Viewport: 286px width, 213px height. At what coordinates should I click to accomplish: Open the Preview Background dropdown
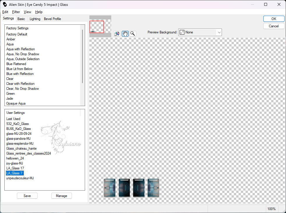[x=200, y=32]
